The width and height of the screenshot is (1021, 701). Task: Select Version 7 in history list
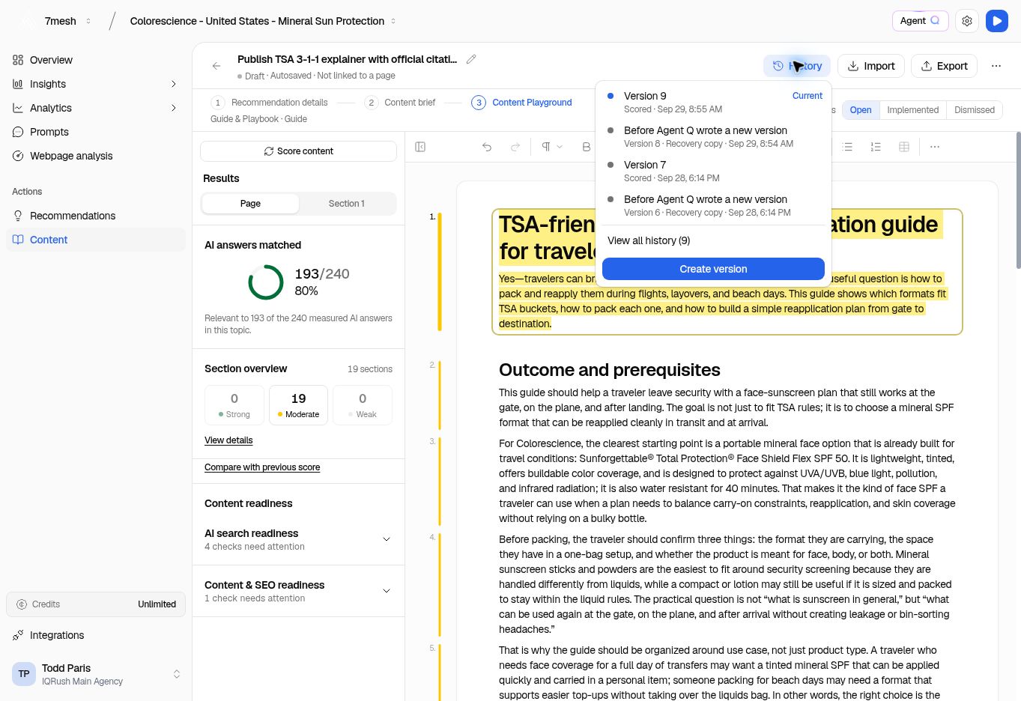tap(713, 171)
